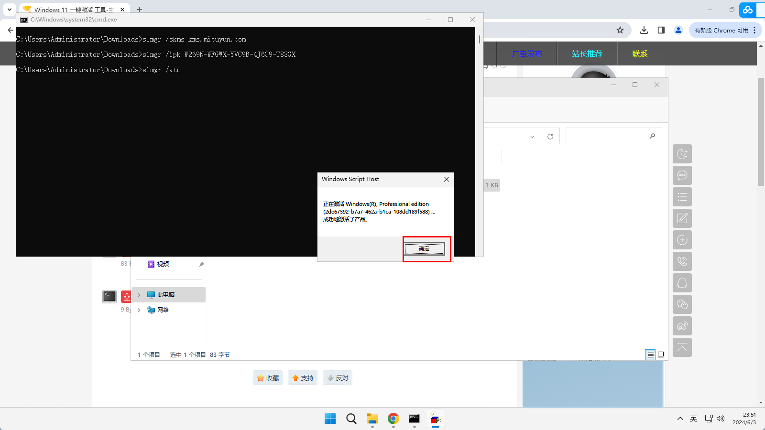
Task: Expand the 网络 tree node
Action: click(x=139, y=310)
